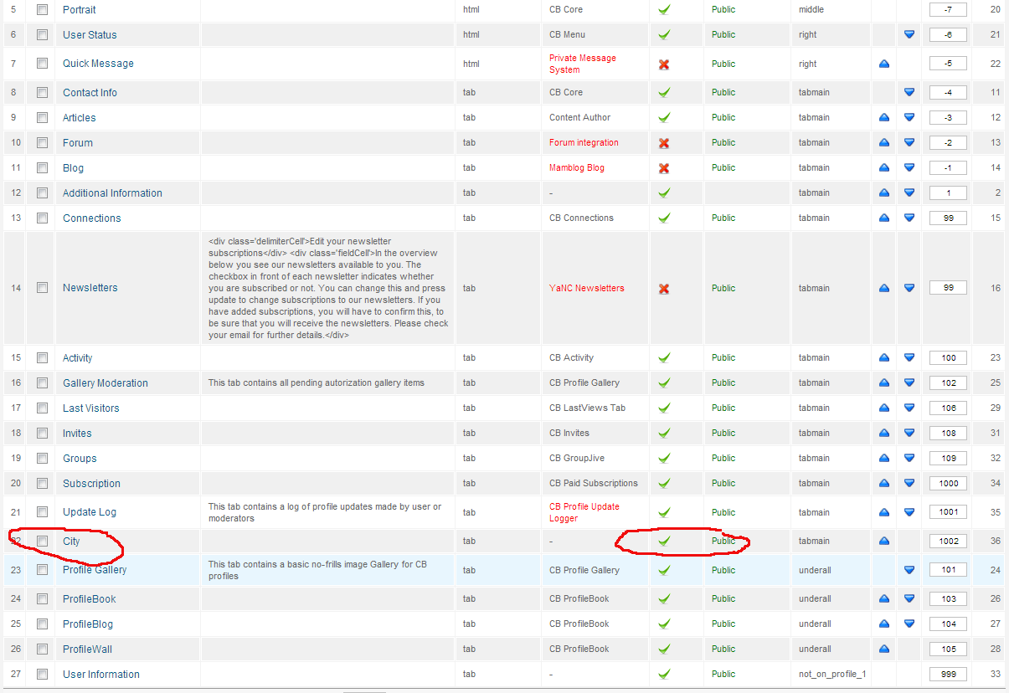Open the Gallery Moderation link

[106, 383]
